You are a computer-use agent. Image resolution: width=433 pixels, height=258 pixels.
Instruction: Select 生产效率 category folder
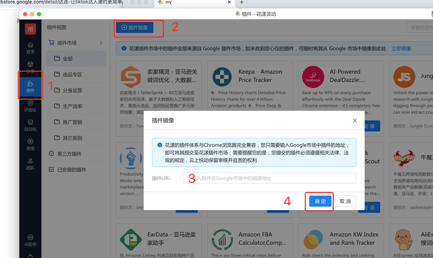coord(76,106)
